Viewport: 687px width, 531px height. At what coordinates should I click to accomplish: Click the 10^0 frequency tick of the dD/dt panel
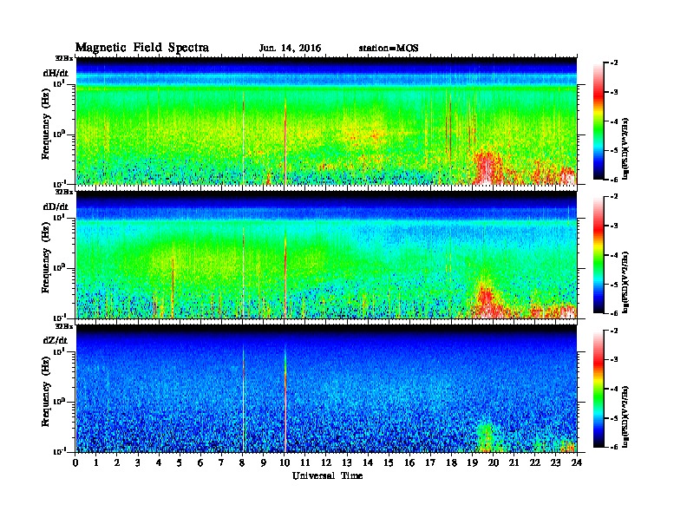pos(59,268)
